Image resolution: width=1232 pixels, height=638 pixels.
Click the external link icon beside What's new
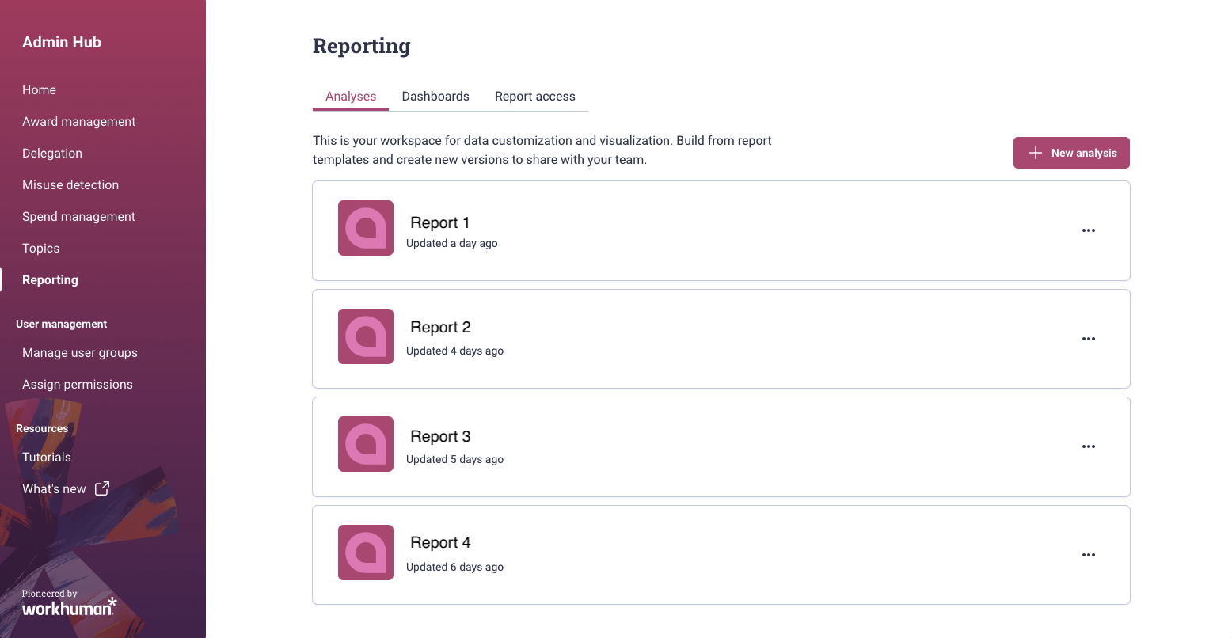(x=102, y=488)
